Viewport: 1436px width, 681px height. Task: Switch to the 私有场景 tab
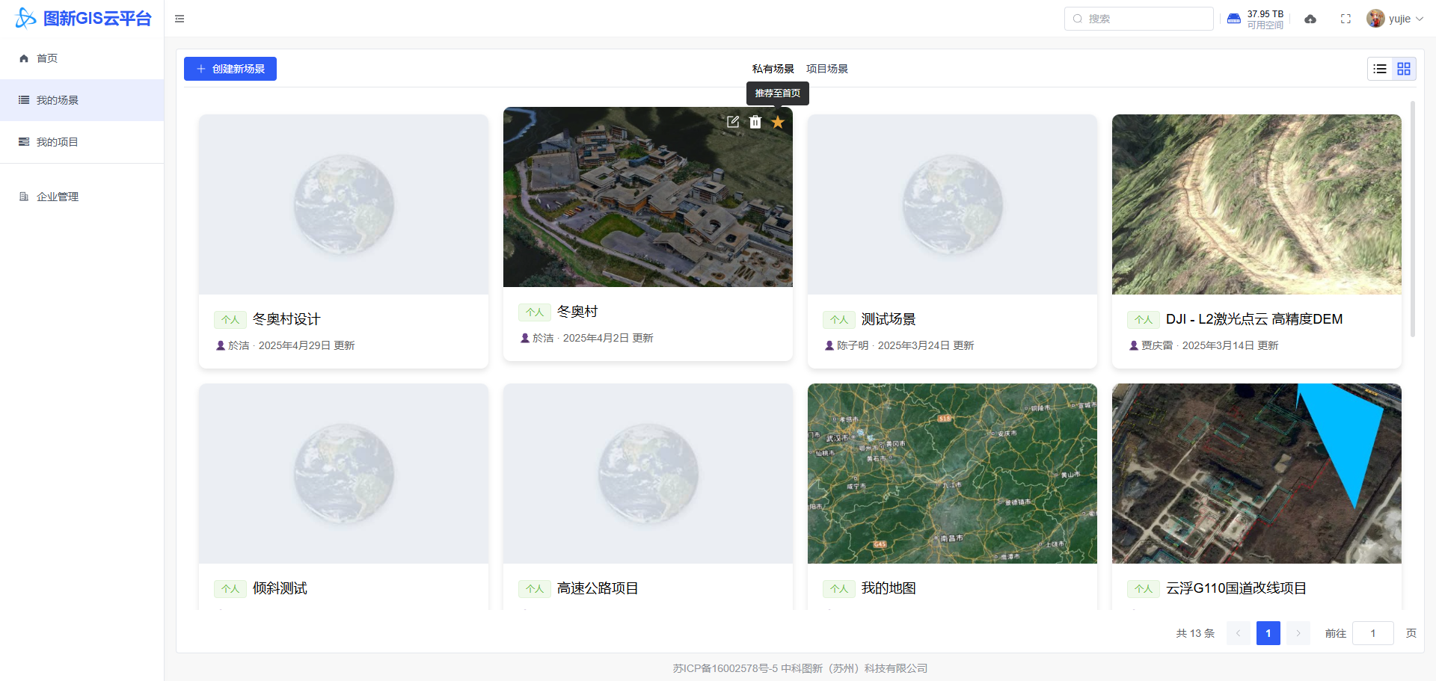(773, 69)
